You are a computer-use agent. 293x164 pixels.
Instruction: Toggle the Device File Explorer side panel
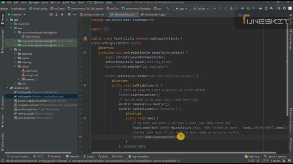click(x=291, y=120)
